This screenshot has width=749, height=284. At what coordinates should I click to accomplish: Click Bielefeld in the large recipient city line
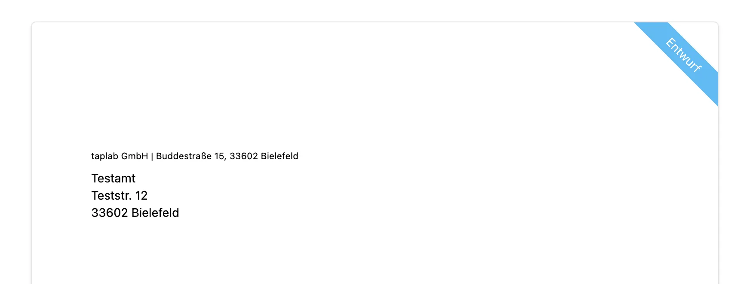(155, 213)
